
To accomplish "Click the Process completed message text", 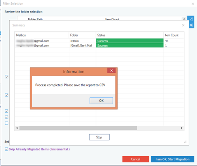I will [70, 85].
